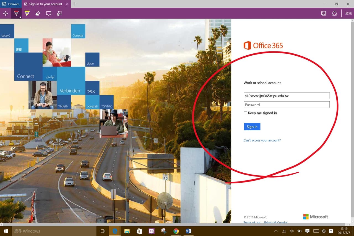Click the 搜尋 Windows search box
This screenshot has width=354, height=236.
54,231
